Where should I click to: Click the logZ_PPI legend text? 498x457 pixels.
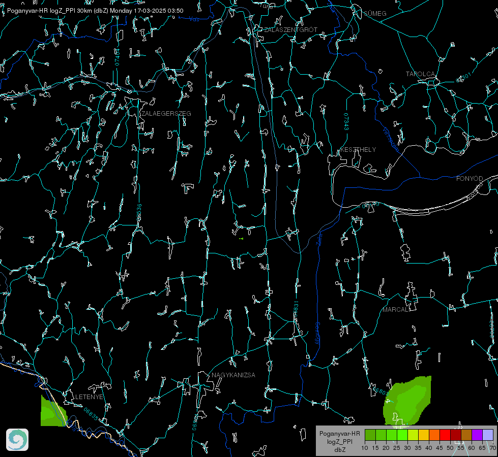[339, 441]
